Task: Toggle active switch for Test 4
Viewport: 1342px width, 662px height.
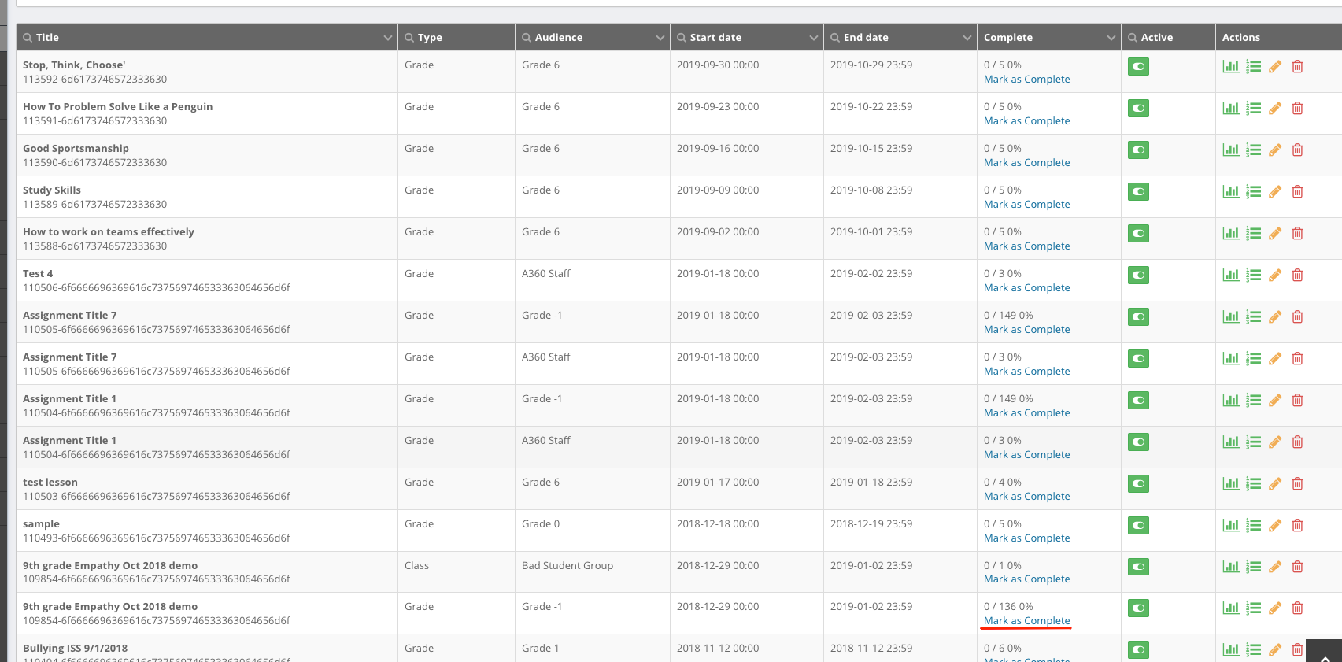Action: (1138, 276)
